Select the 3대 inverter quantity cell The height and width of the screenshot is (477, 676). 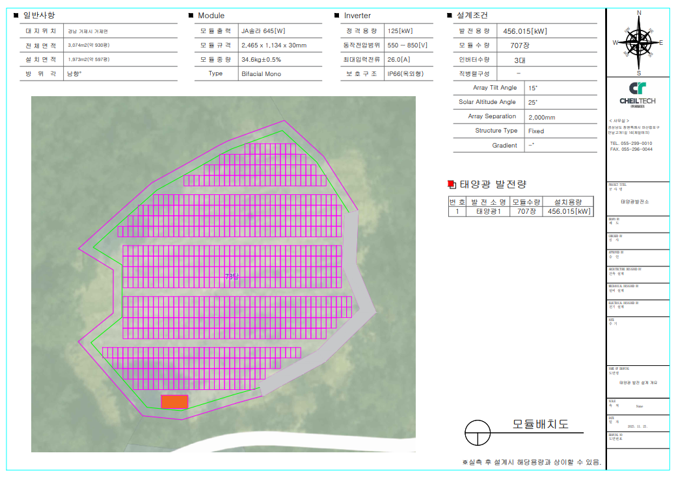point(520,60)
